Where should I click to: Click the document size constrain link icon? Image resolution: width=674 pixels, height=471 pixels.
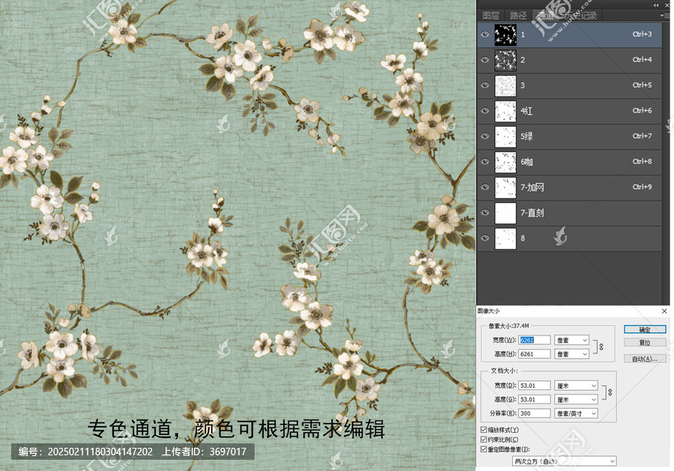(610, 392)
